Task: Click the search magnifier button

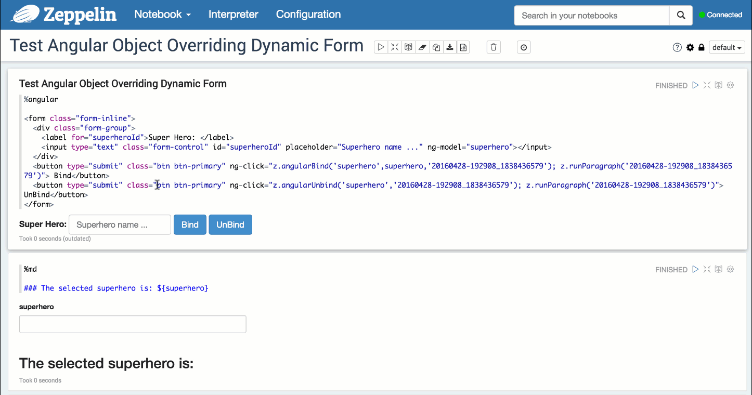Action: pyautogui.click(x=681, y=16)
